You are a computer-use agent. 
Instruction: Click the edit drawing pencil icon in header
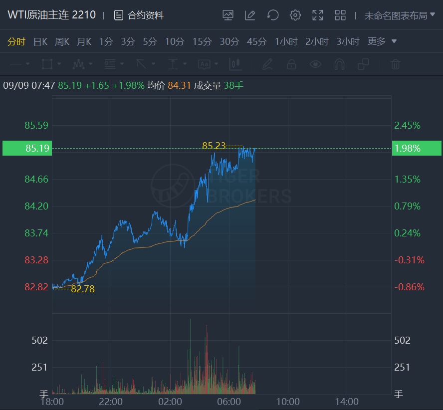coord(250,15)
